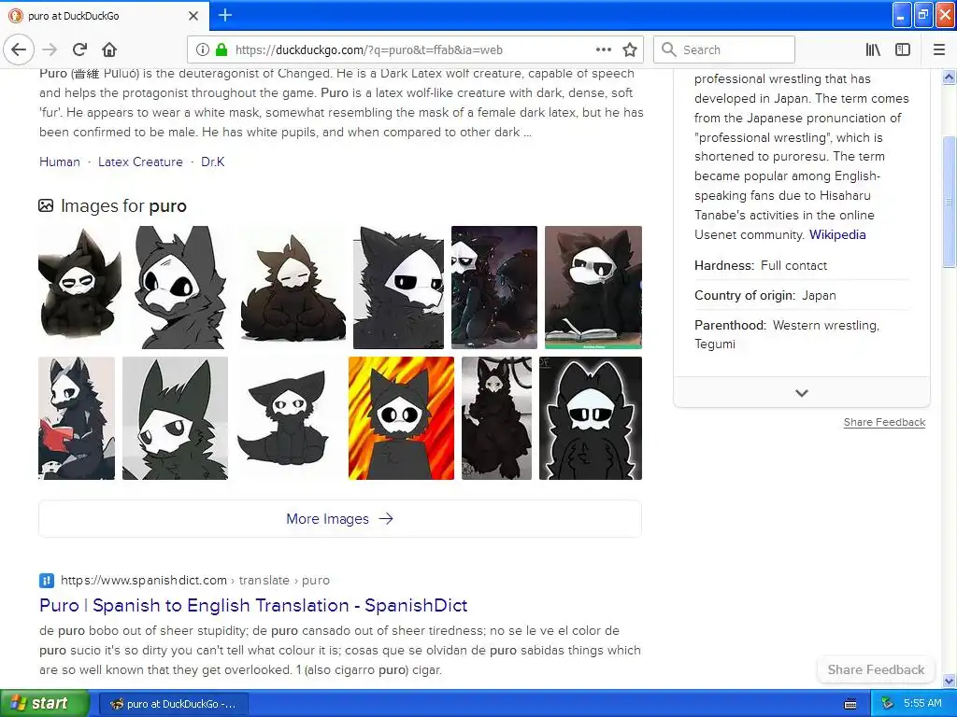Open Puro thumbnail with white glowing outline
The width and height of the screenshot is (957, 717).
[x=591, y=418]
